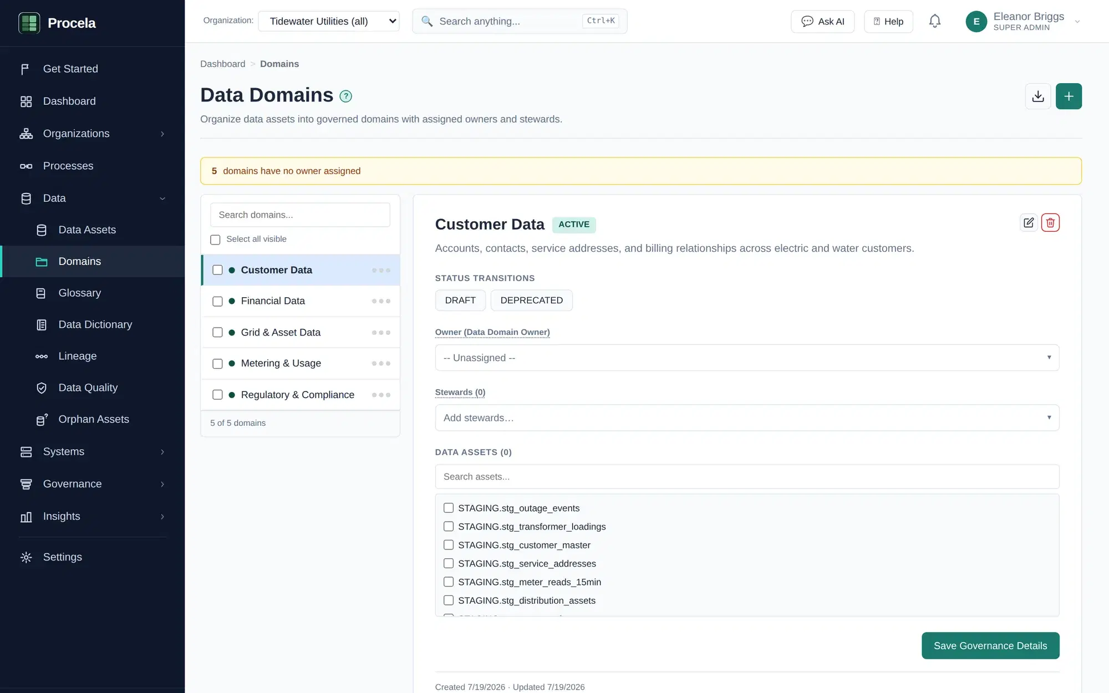This screenshot has width=1109, height=693.
Task: Focus the Search anything global field
Action: click(x=520, y=21)
